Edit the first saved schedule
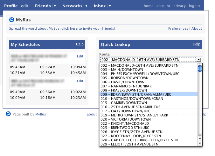 click(x=80, y=56)
